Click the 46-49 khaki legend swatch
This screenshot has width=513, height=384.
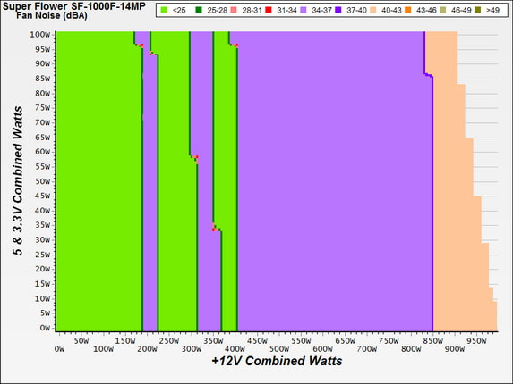tap(442, 10)
